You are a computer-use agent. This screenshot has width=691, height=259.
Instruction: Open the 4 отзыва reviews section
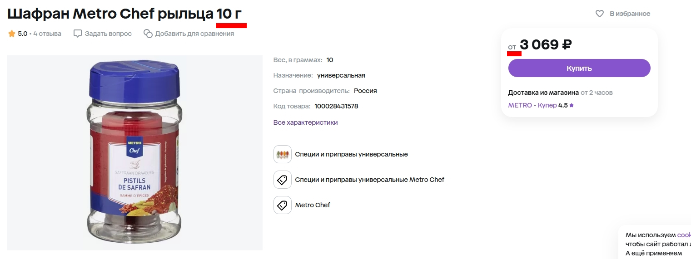[47, 34]
